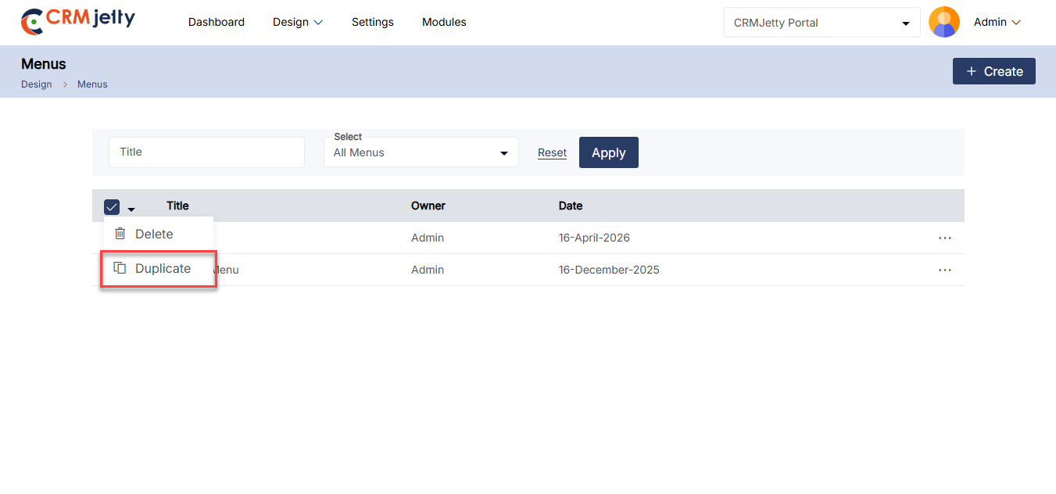Open the Dashboard page
Screen dimensions: 1056x494
(x=216, y=22)
